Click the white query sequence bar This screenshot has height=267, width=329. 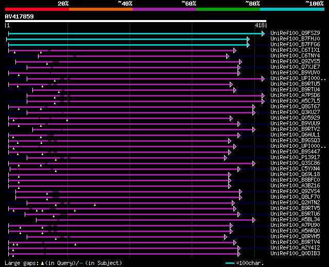136,21
